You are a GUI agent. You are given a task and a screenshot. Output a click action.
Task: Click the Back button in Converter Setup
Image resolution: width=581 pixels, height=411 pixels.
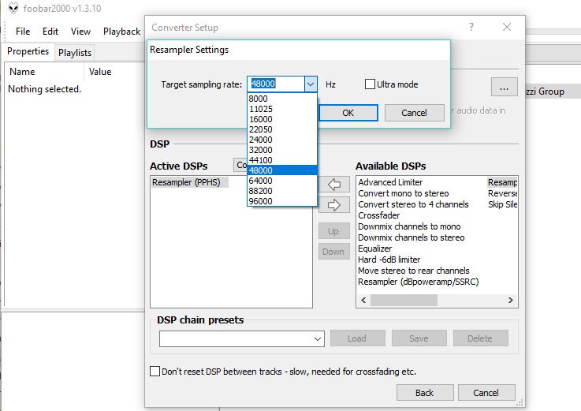point(425,392)
